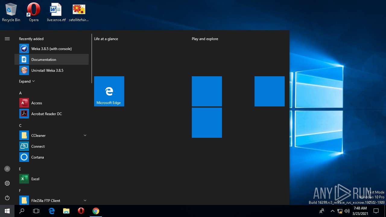The image size is (386, 217).
Task: Click the taskbar clock 7:48 AM
Action: pyautogui.click(x=360, y=211)
